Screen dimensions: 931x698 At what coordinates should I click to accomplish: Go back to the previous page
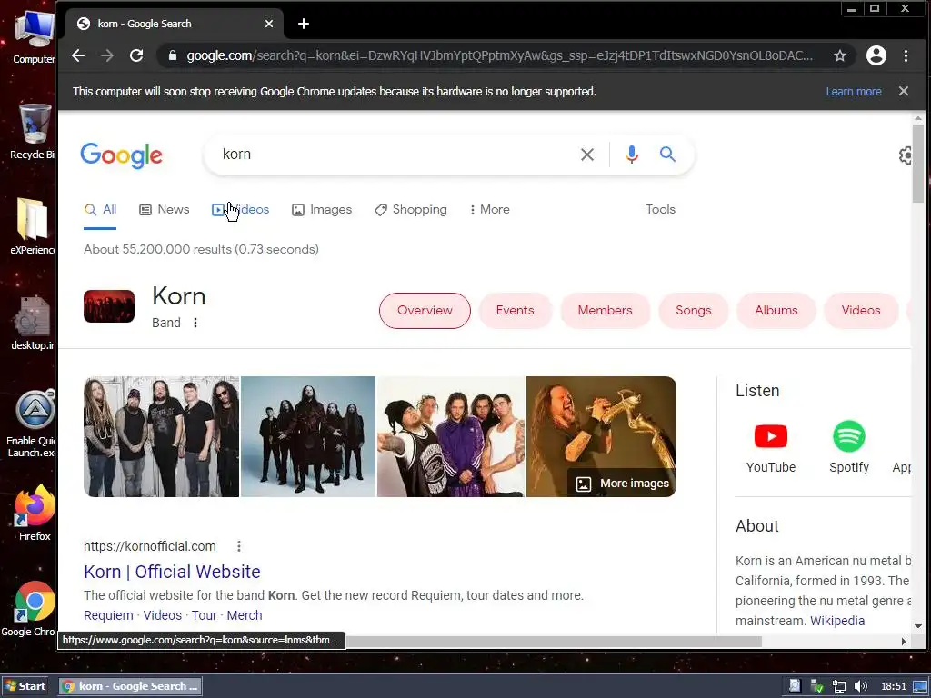coord(78,55)
